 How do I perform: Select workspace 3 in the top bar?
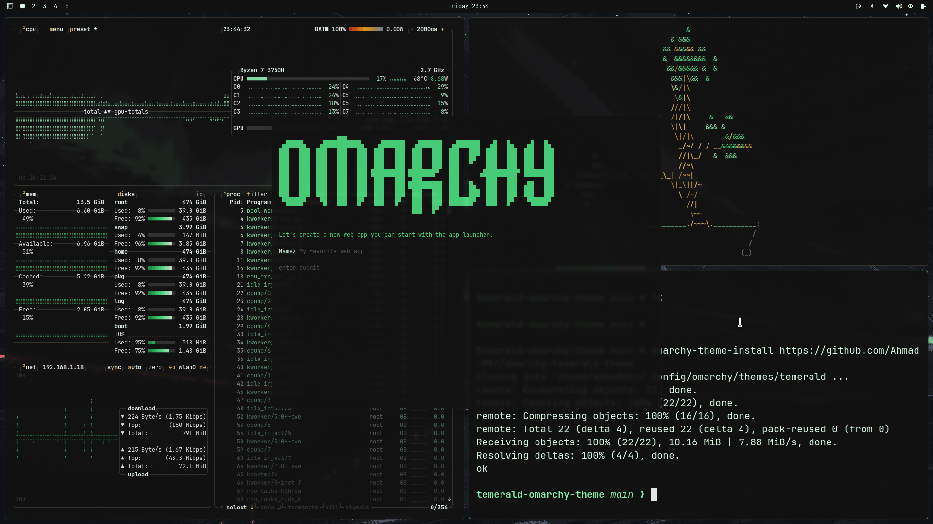44,6
